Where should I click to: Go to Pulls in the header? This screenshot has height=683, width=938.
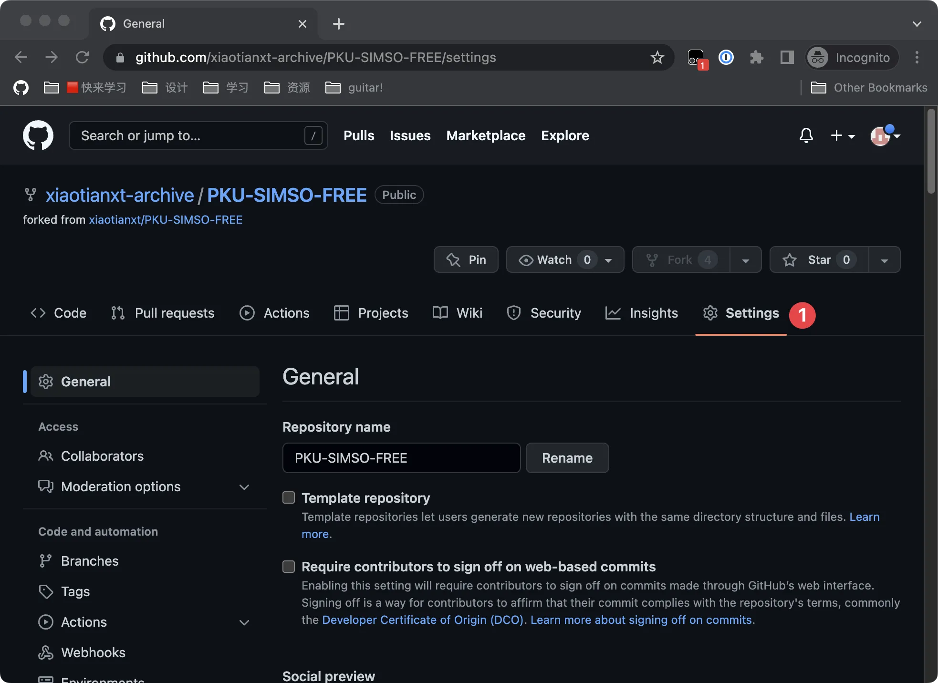[x=359, y=135]
